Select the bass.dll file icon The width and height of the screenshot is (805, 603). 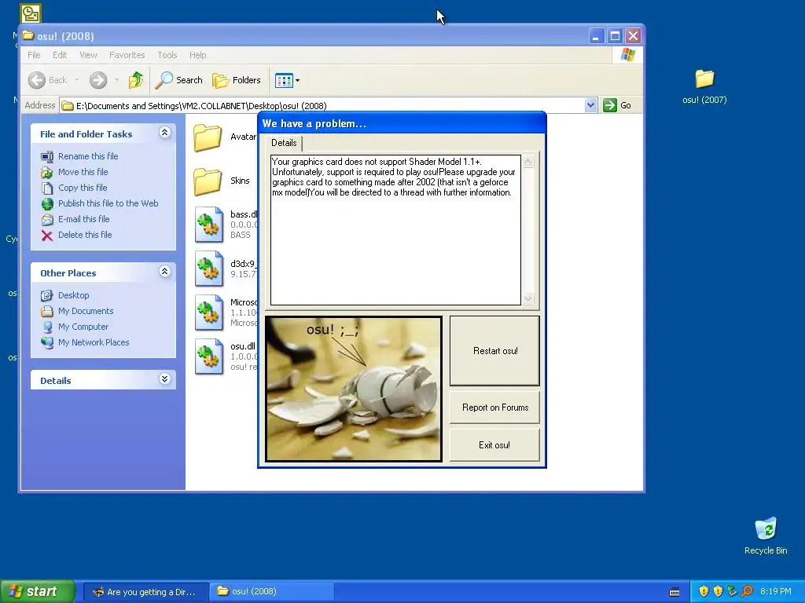209,225
